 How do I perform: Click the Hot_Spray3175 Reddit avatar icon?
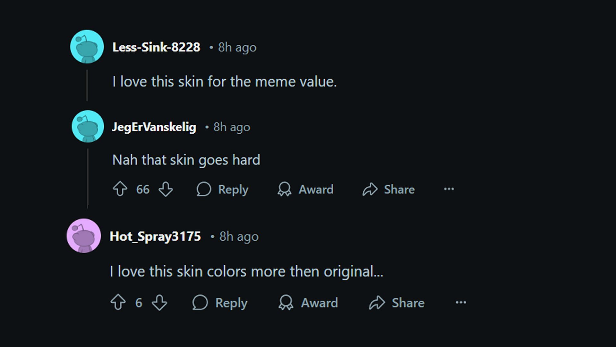(83, 236)
